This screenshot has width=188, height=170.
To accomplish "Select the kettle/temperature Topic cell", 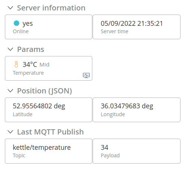I will click(x=48, y=151).
